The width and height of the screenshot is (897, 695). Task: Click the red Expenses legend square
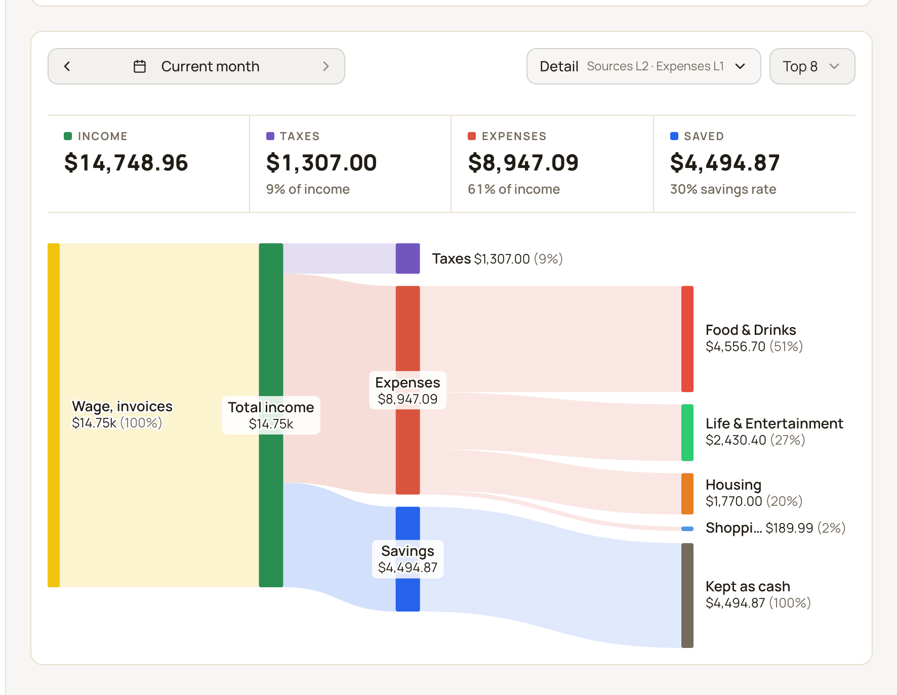click(472, 136)
